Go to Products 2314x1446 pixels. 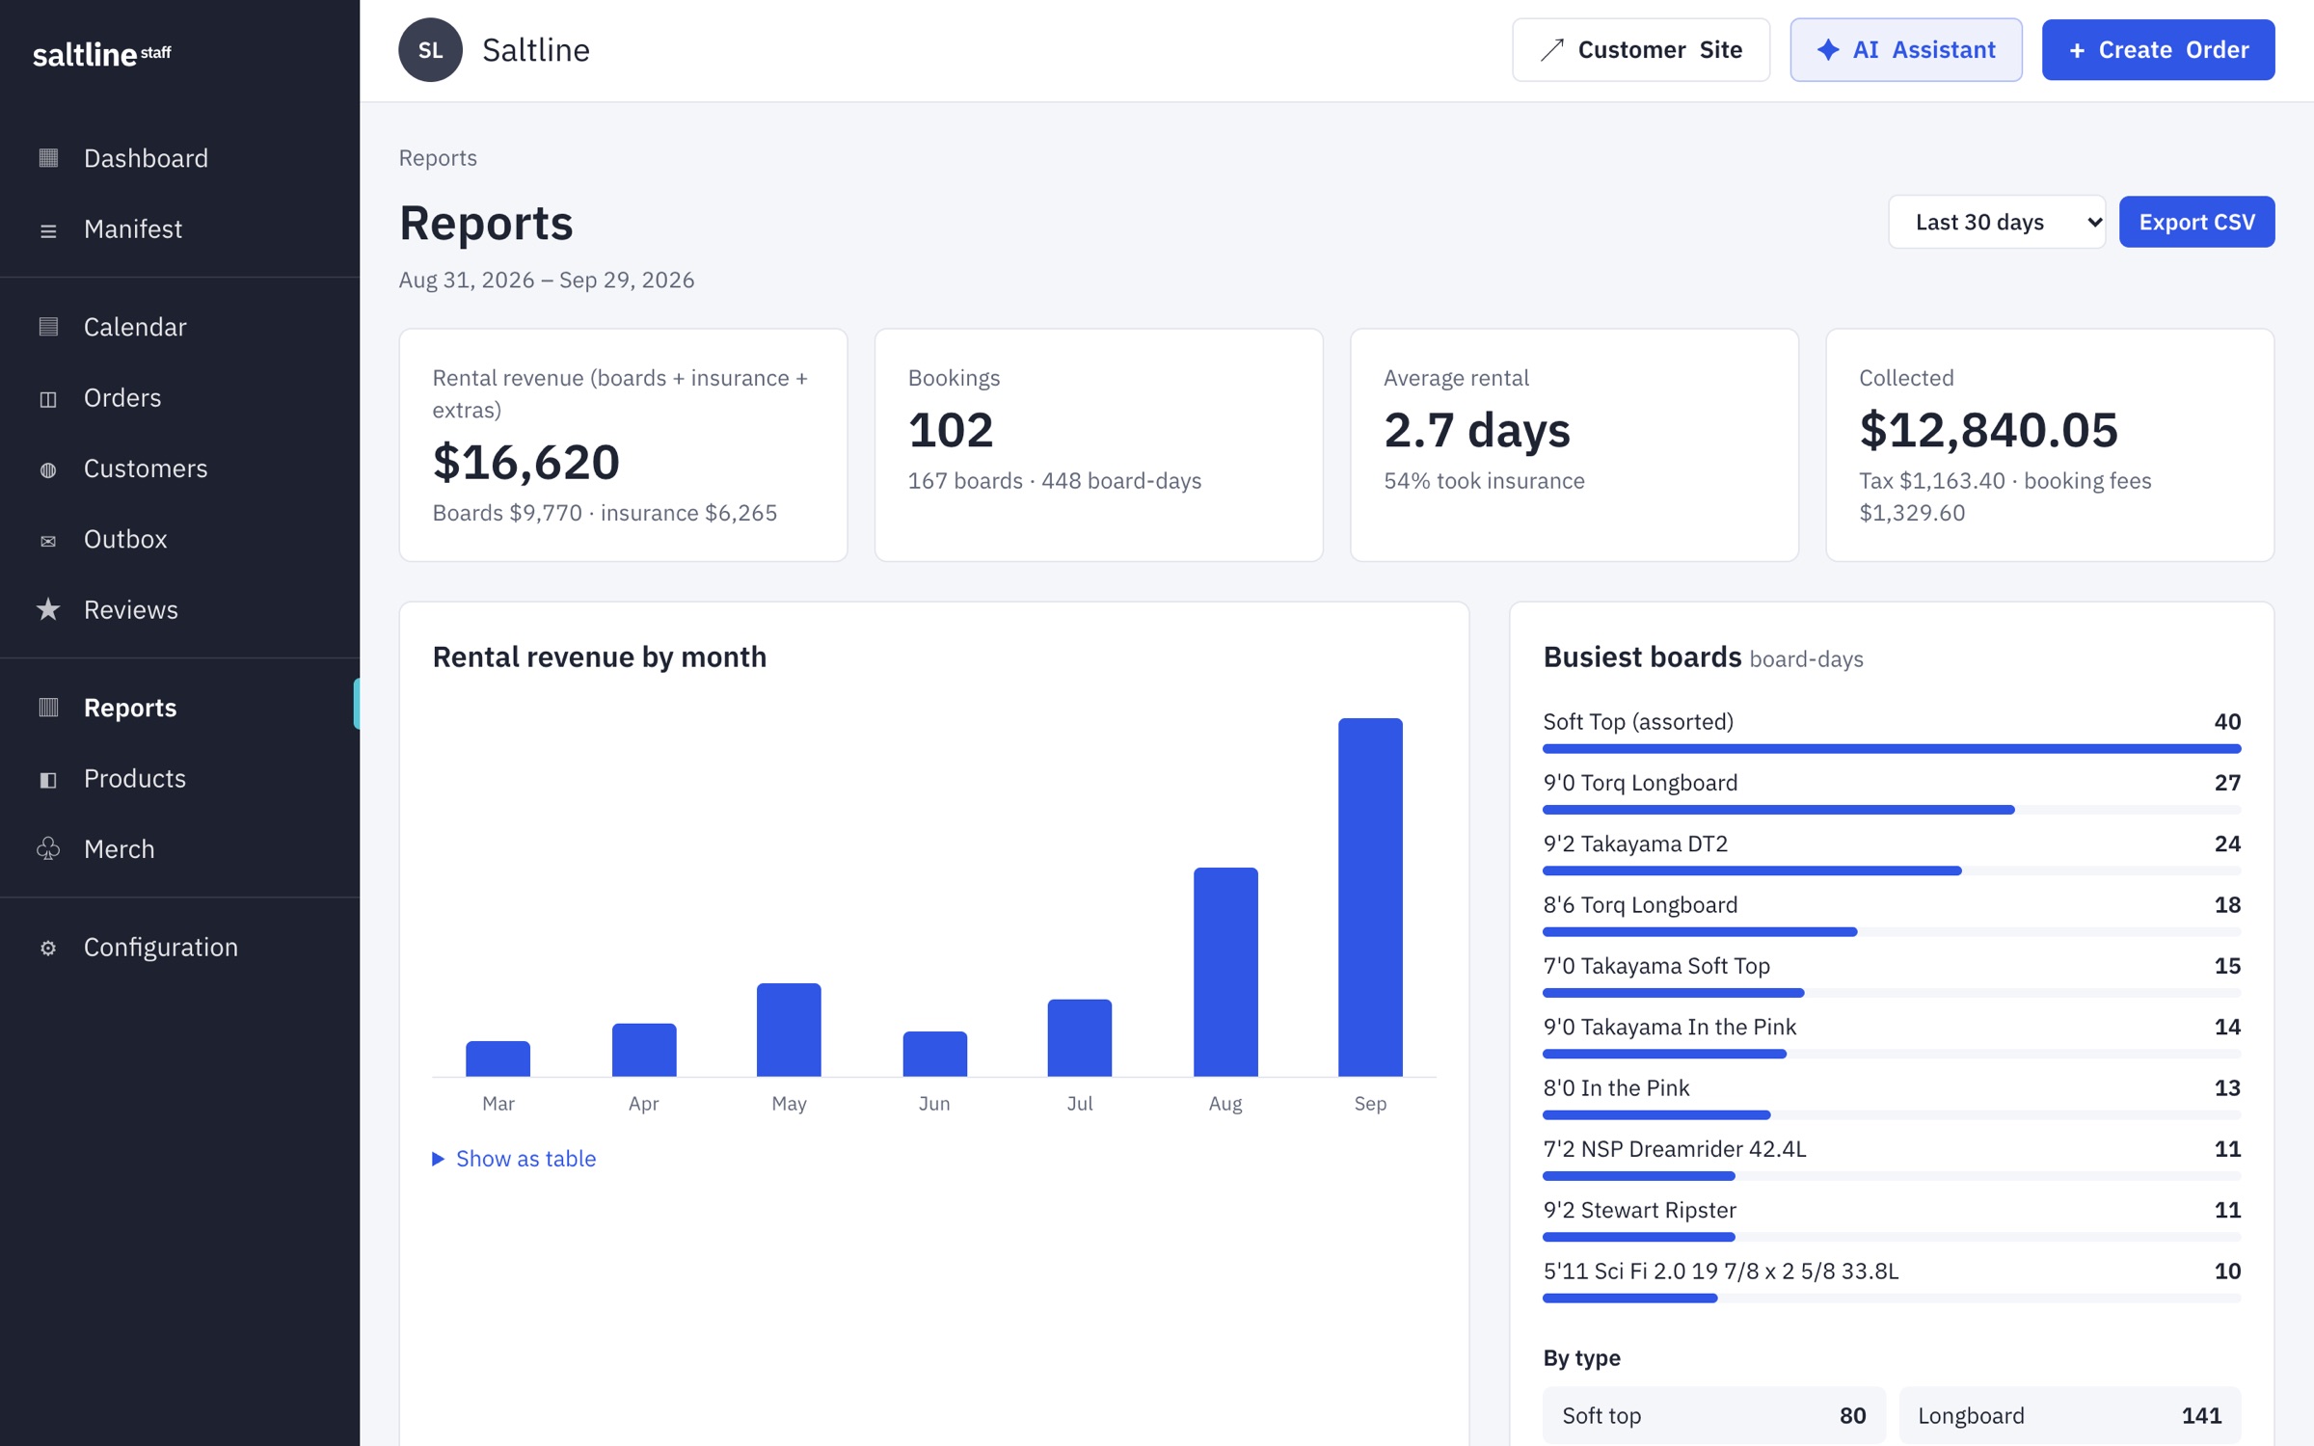179,779
